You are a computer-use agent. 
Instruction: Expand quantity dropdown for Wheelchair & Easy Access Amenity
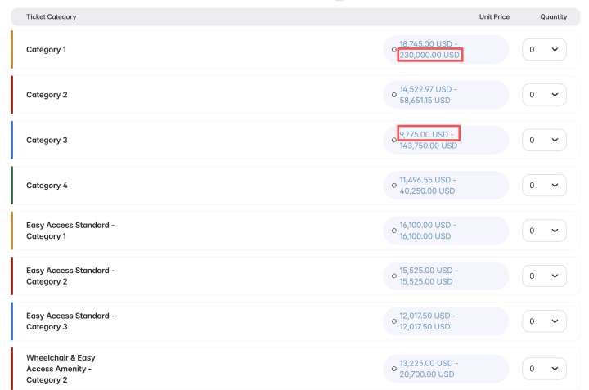click(x=544, y=369)
